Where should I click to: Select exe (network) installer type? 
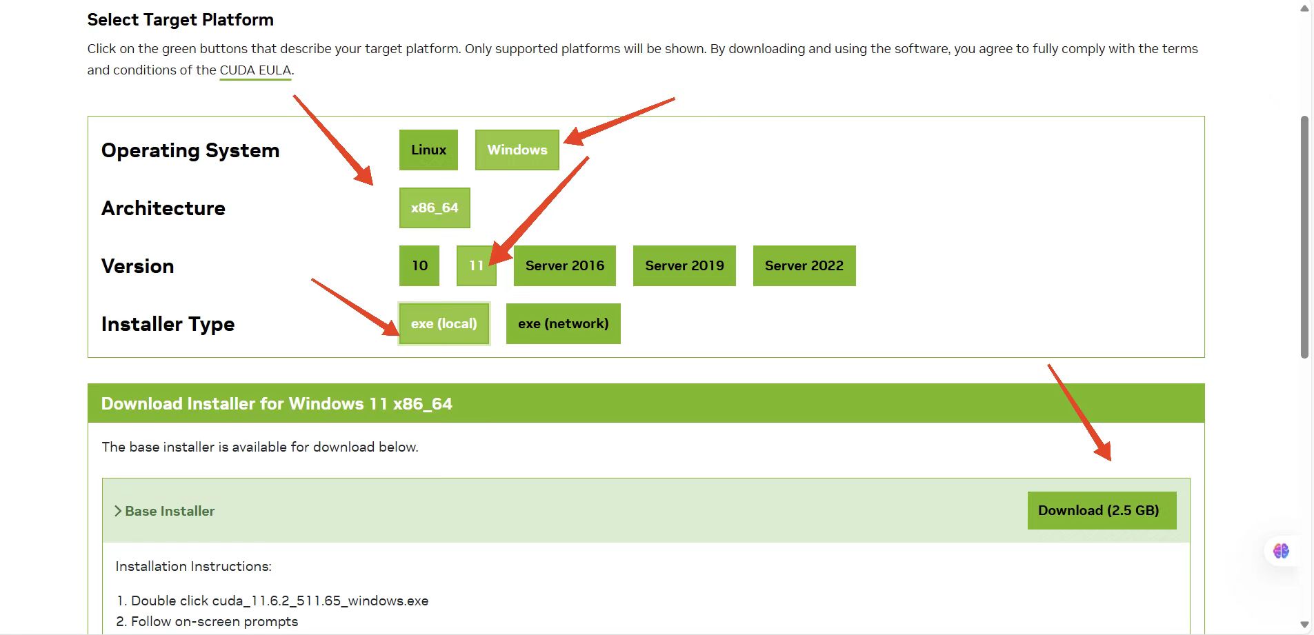point(564,323)
